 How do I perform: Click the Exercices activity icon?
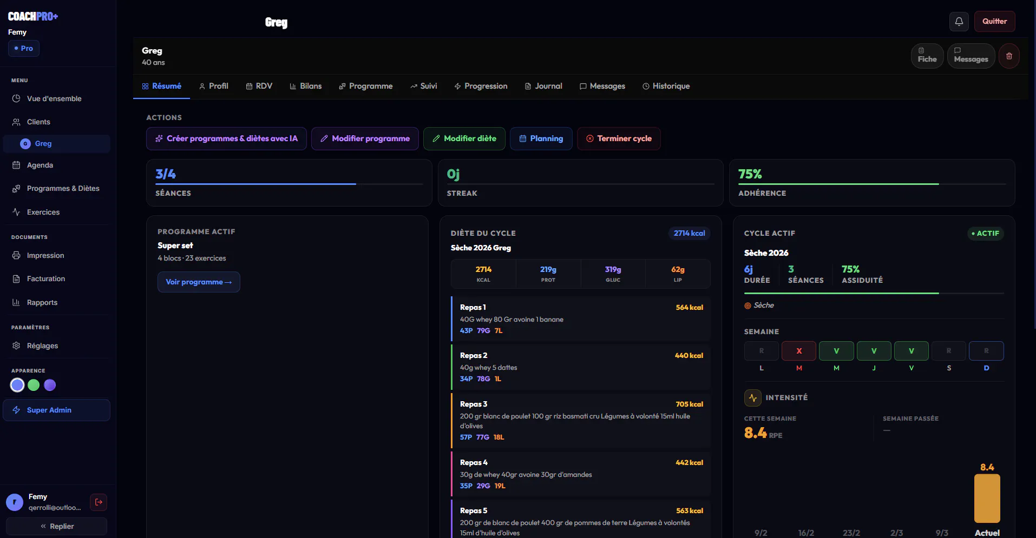coord(16,212)
